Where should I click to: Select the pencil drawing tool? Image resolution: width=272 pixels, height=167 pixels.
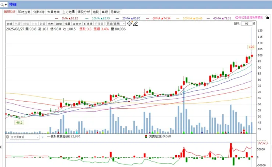click(x=136, y=24)
